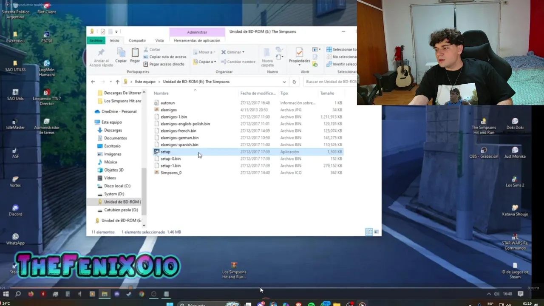Image resolution: width=544 pixels, height=306 pixels.
Task: Open Administrador de tareas shortcut
Action: point(47,126)
